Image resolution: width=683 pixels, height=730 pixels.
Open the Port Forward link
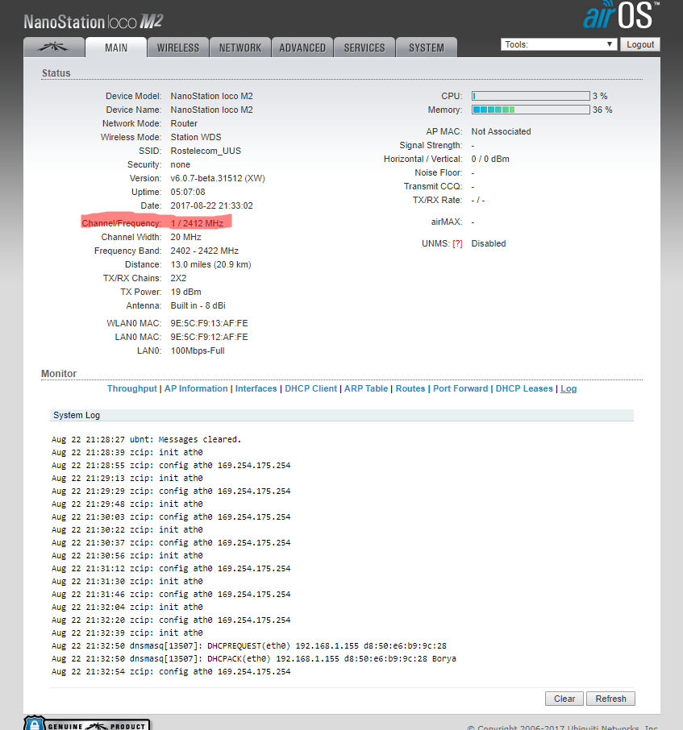click(x=460, y=388)
